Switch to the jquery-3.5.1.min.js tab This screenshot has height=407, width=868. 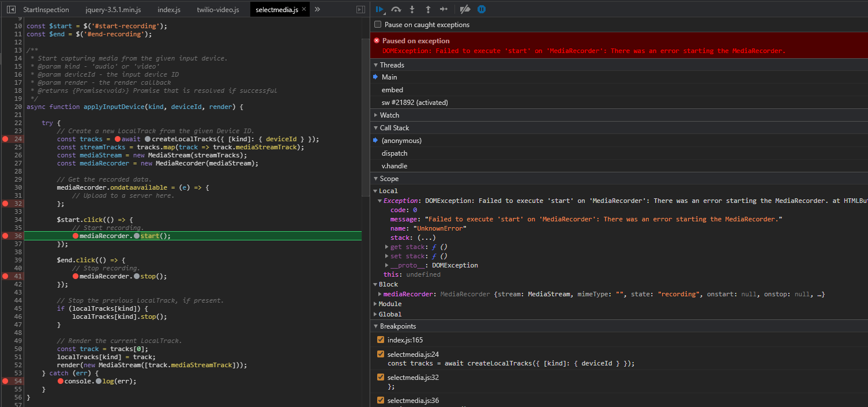pyautogui.click(x=113, y=9)
